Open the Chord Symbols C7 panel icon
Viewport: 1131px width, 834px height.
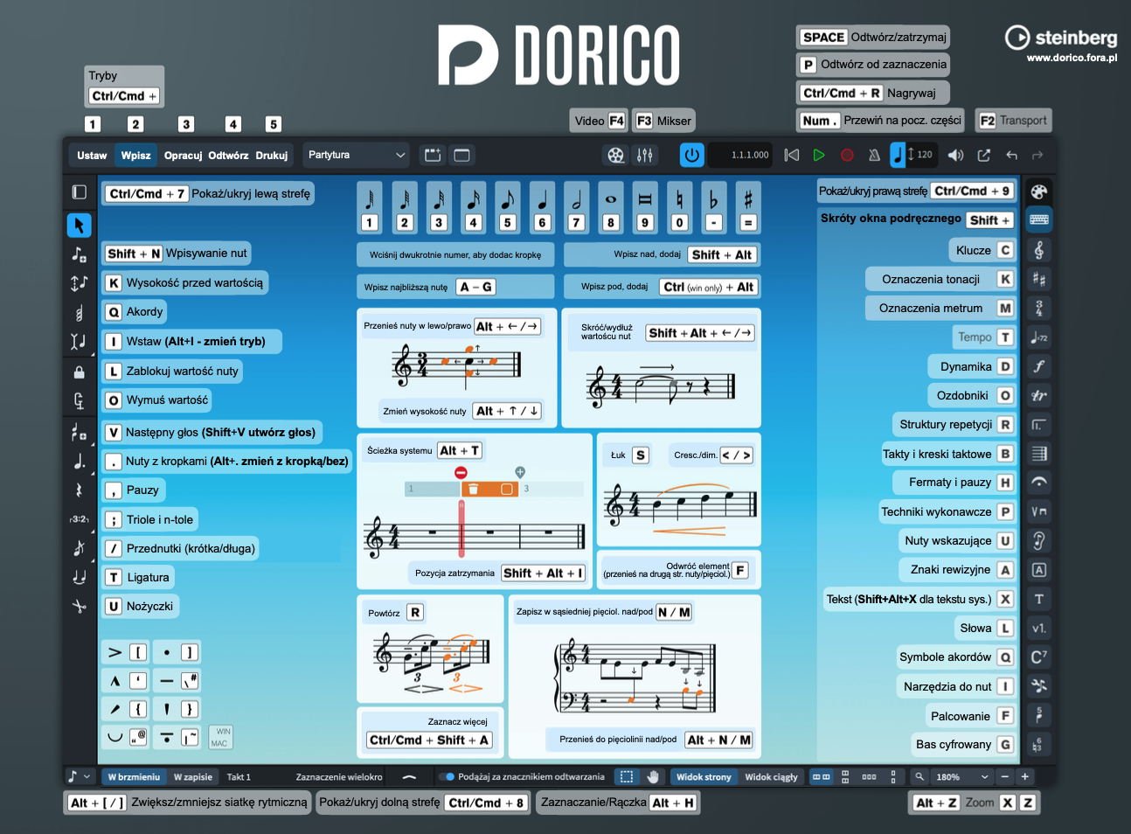(1038, 657)
